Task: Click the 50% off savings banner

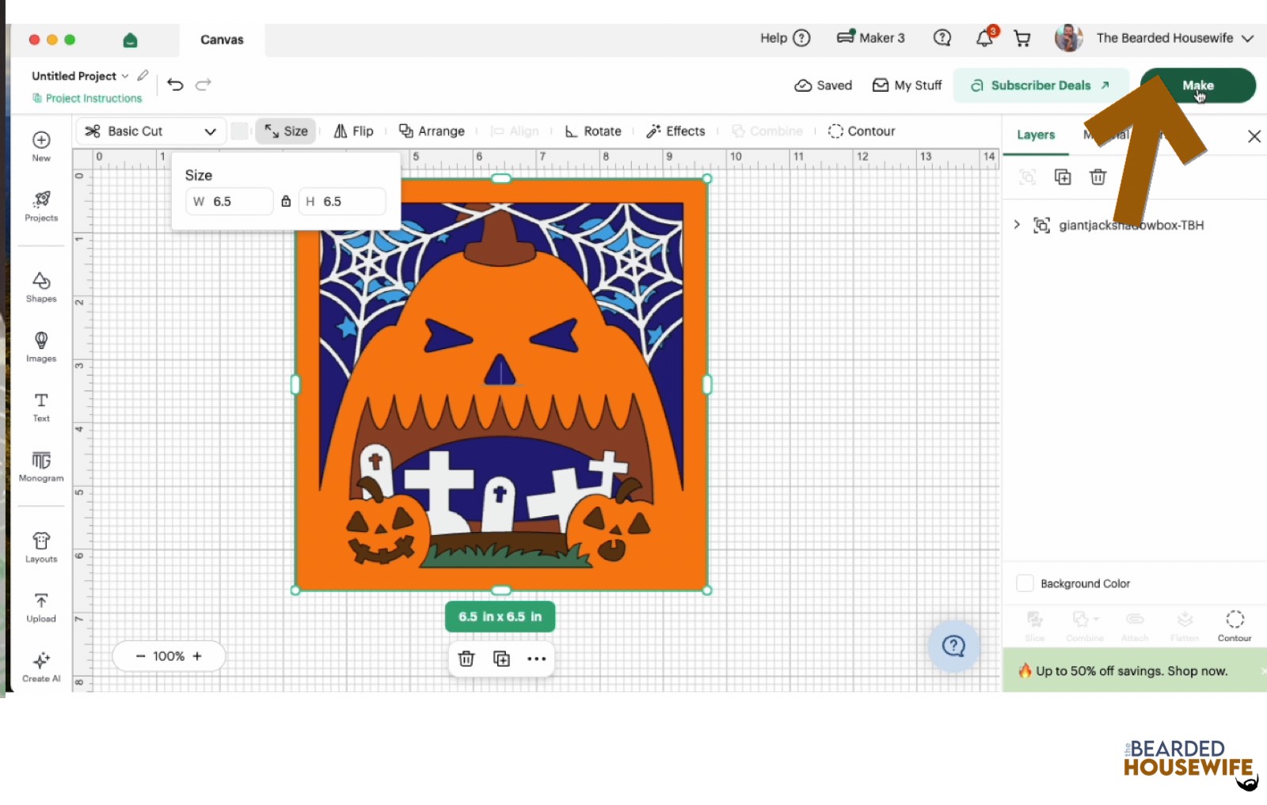Action: click(x=1135, y=670)
